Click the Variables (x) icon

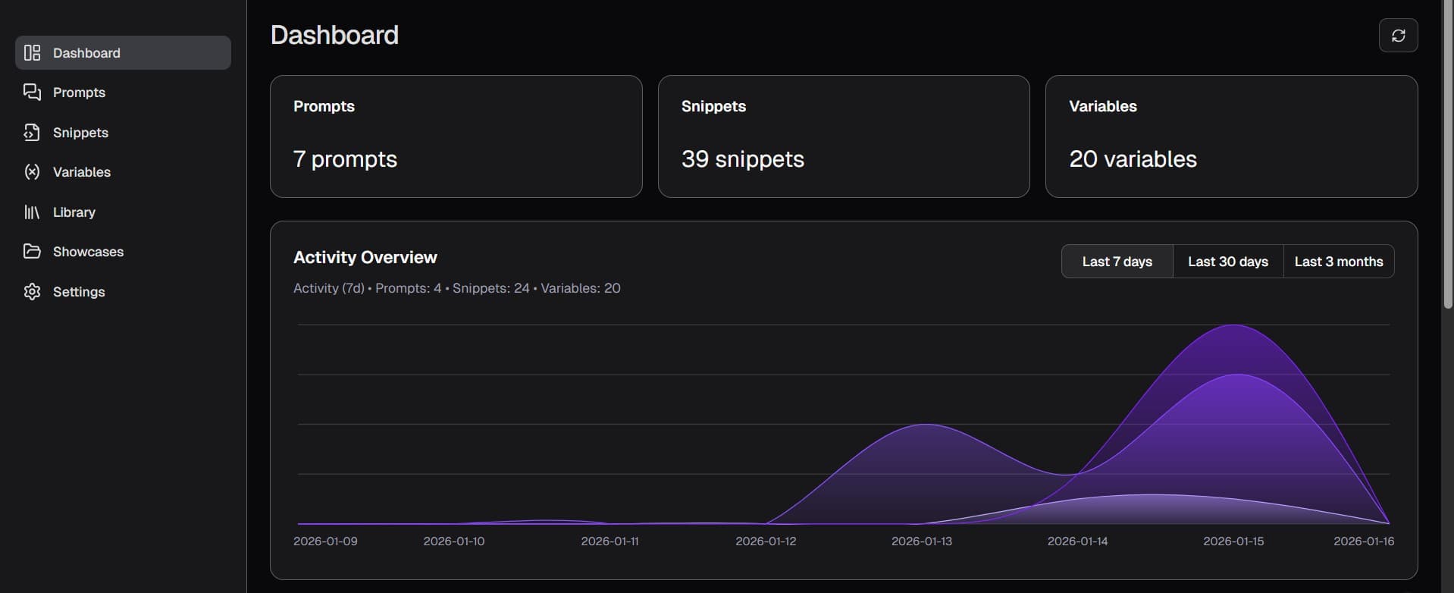pos(32,172)
